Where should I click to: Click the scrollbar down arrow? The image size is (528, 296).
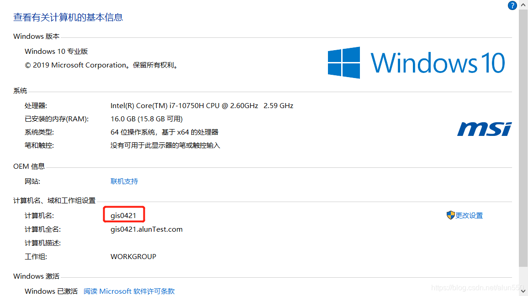click(x=523, y=291)
